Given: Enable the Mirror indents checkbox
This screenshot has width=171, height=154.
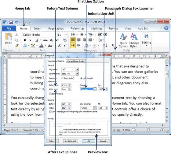Looking at the screenshot, I should 50,94.
